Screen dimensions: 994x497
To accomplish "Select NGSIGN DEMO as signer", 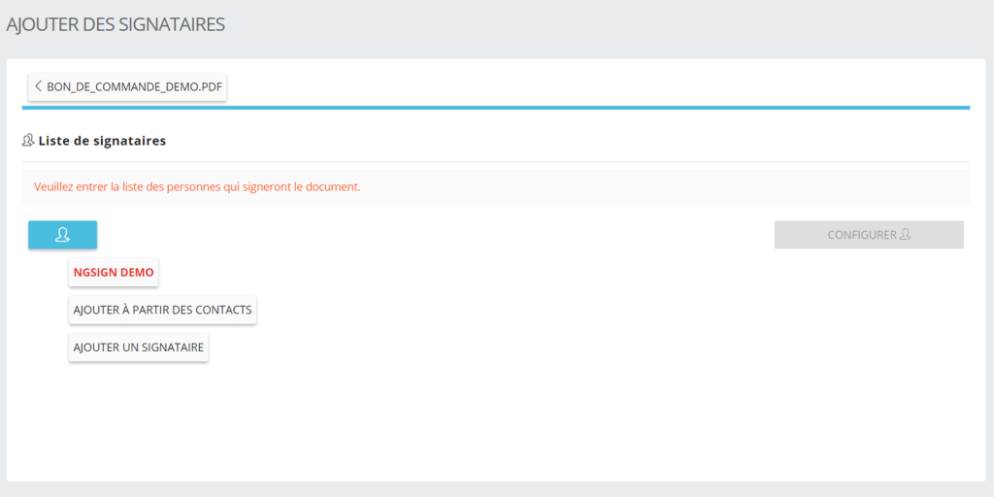I will (x=114, y=273).
